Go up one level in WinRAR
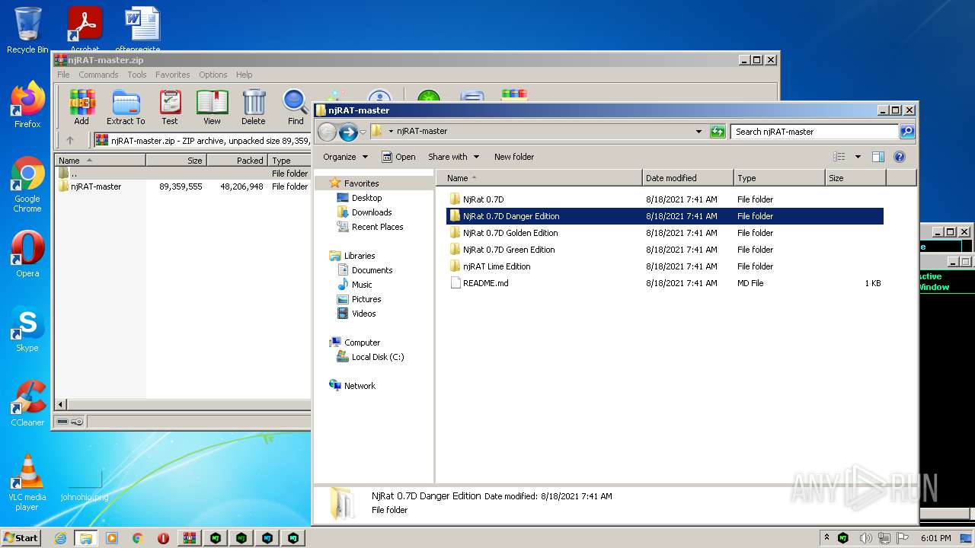This screenshot has height=548, width=975. (70, 140)
